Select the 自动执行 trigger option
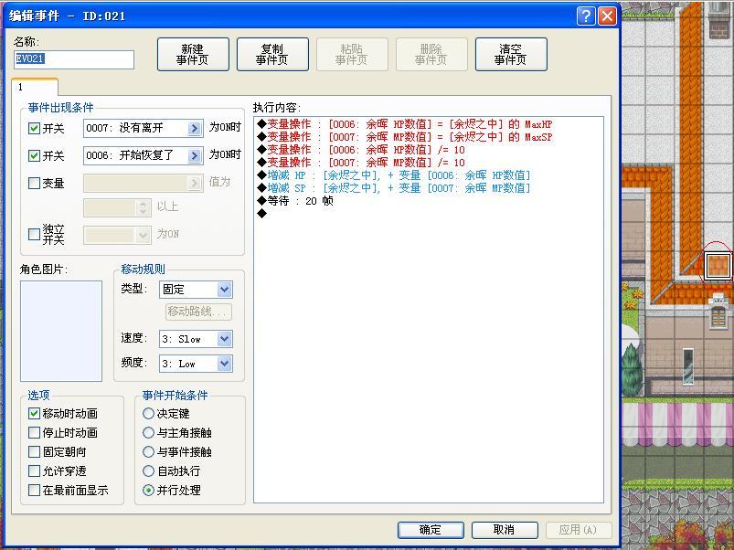 click(x=148, y=471)
